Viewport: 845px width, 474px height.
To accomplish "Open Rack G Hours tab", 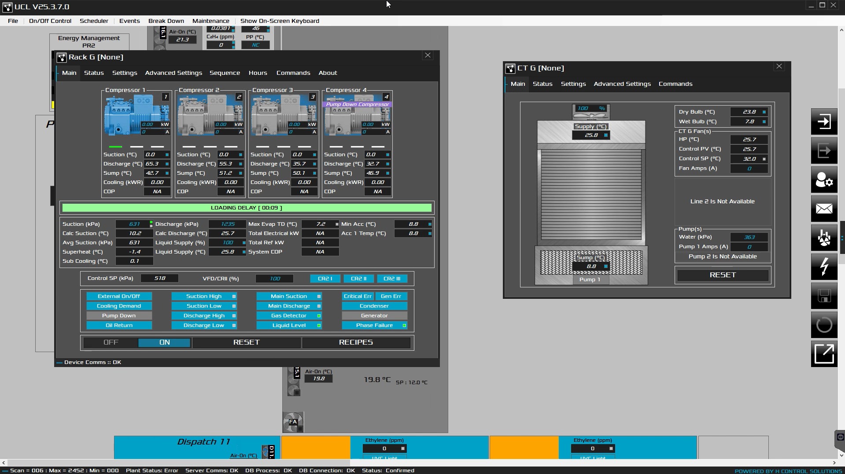I will click(258, 73).
